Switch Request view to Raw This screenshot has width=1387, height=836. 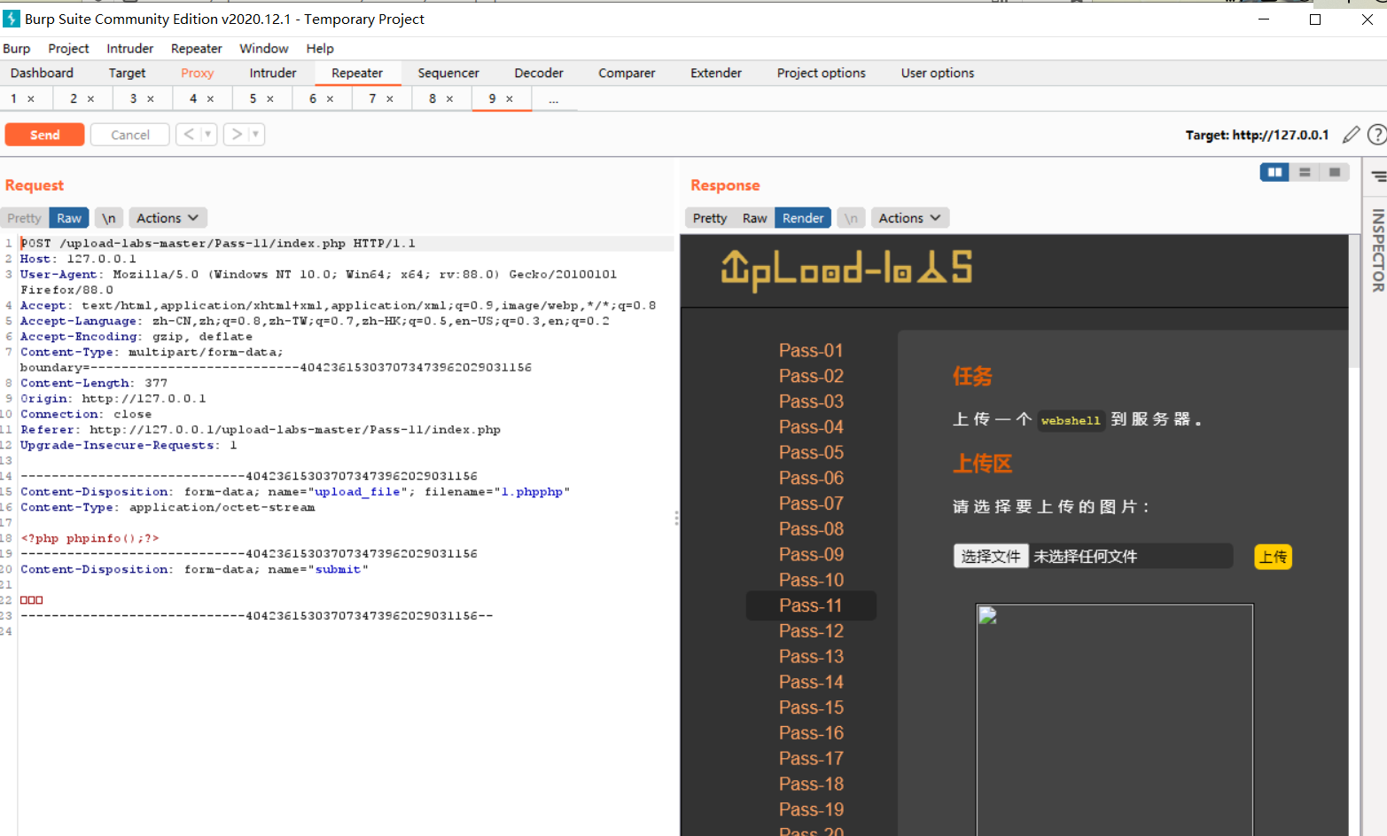69,218
